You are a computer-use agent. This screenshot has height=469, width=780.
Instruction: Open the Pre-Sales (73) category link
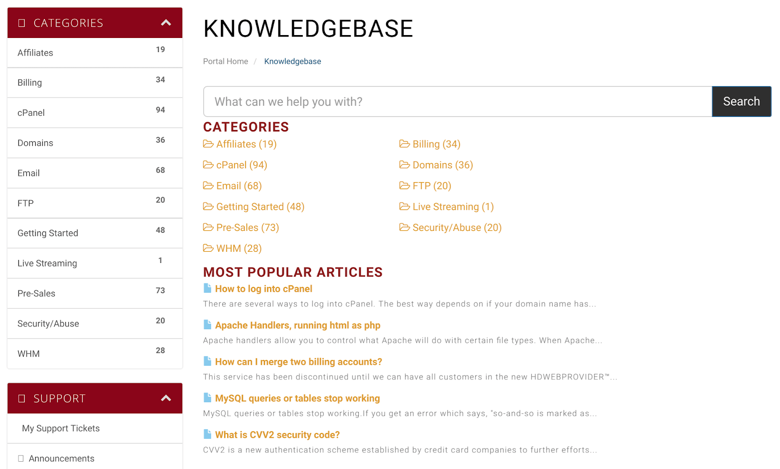[248, 227]
